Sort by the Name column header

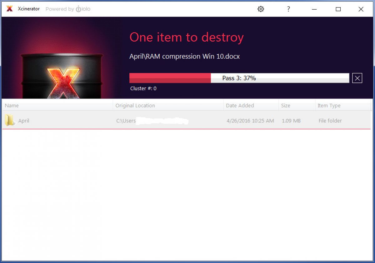(x=57, y=106)
